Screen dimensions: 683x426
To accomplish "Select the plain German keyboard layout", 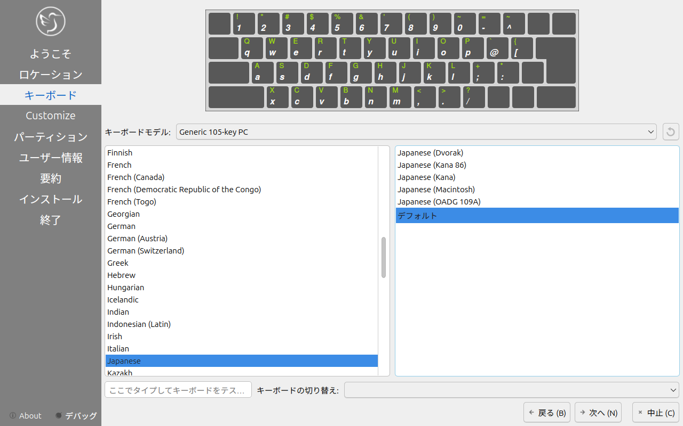I will pos(242,226).
